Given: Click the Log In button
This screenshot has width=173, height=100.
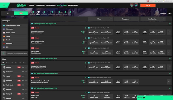Looking at the screenshot, I should 148,5.
